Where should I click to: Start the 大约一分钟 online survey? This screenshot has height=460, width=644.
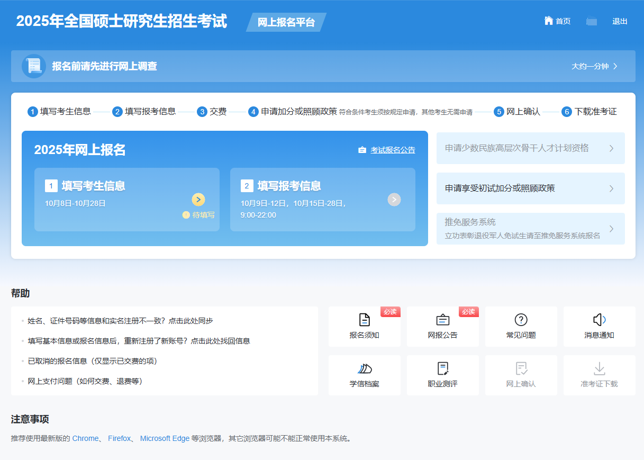point(591,66)
